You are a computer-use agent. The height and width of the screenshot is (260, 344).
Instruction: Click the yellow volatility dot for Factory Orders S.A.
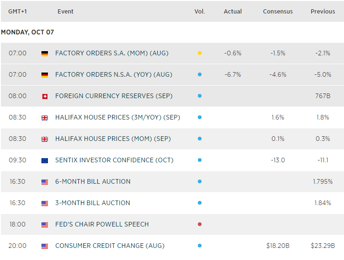click(200, 53)
